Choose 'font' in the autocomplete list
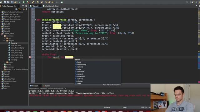Image resolution: width=200 pixels, height=112 pixels. 98,60
